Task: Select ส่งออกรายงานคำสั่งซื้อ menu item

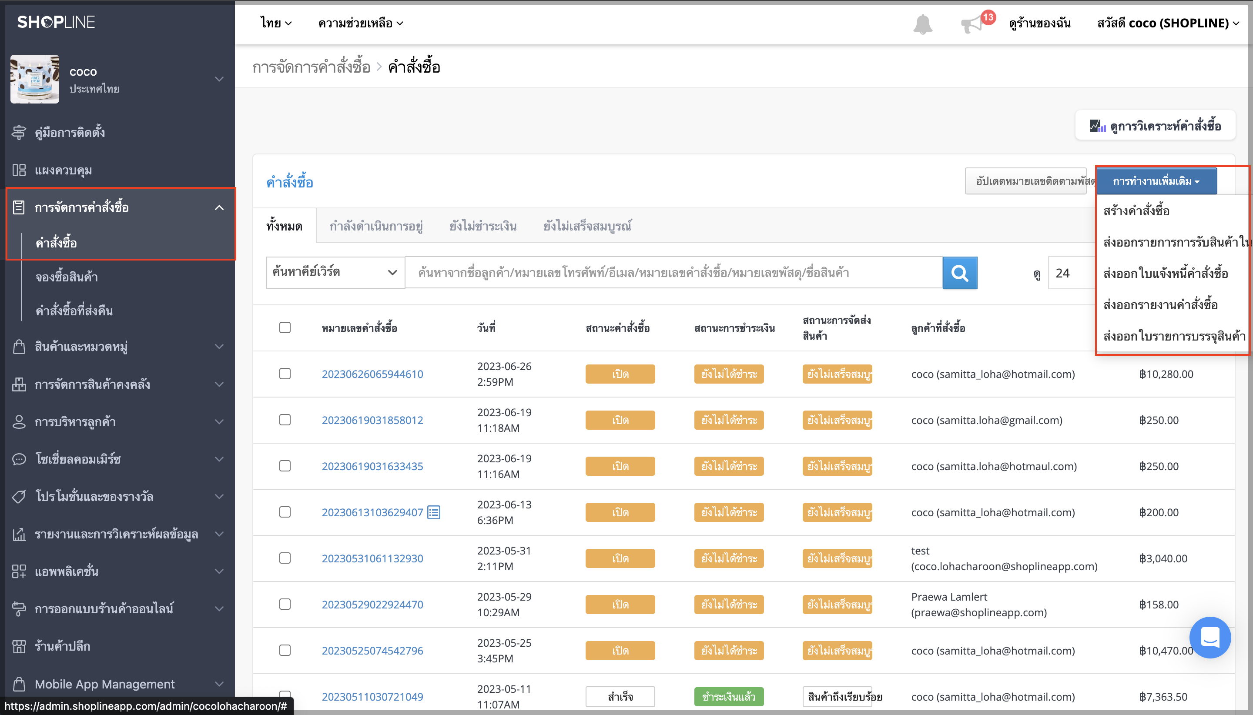Action: click(1160, 305)
